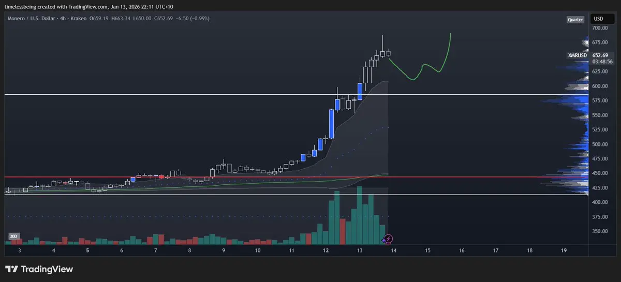Click date 14 on the time axis
Image resolution: width=621 pixels, height=282 pixels.
pyautogui.click(x=394, y=250)
